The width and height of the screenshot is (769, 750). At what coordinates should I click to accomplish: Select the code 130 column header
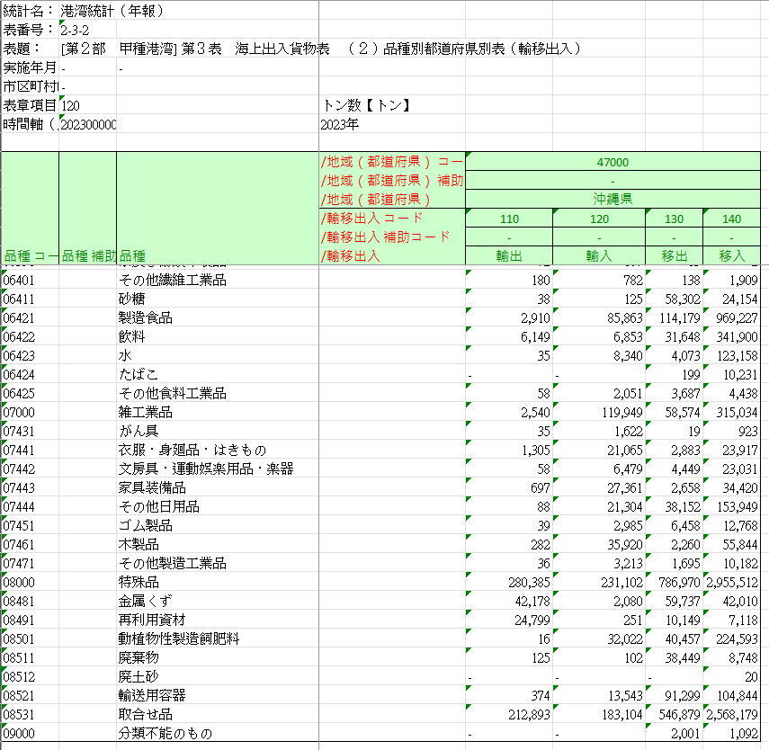[674, 219]
